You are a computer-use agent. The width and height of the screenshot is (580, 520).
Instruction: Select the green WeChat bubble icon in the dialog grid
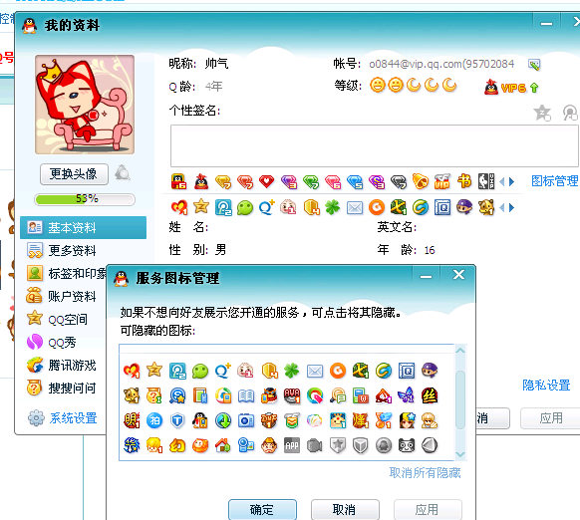click(x=200, y=371)
